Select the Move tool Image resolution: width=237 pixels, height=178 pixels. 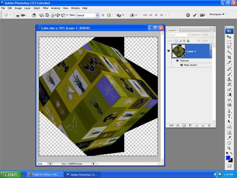[x=229, y=37]
